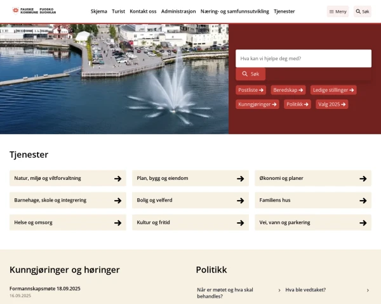Expand the 'Hva ble vedtaket?' chevron
Image resolution: width=381 pixels, height=304 pixels.
point(367,290)
